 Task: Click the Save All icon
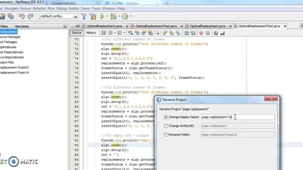10,17
